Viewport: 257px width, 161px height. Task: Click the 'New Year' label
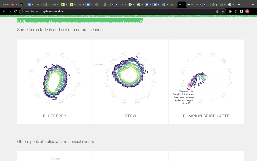tap(55, 159)
